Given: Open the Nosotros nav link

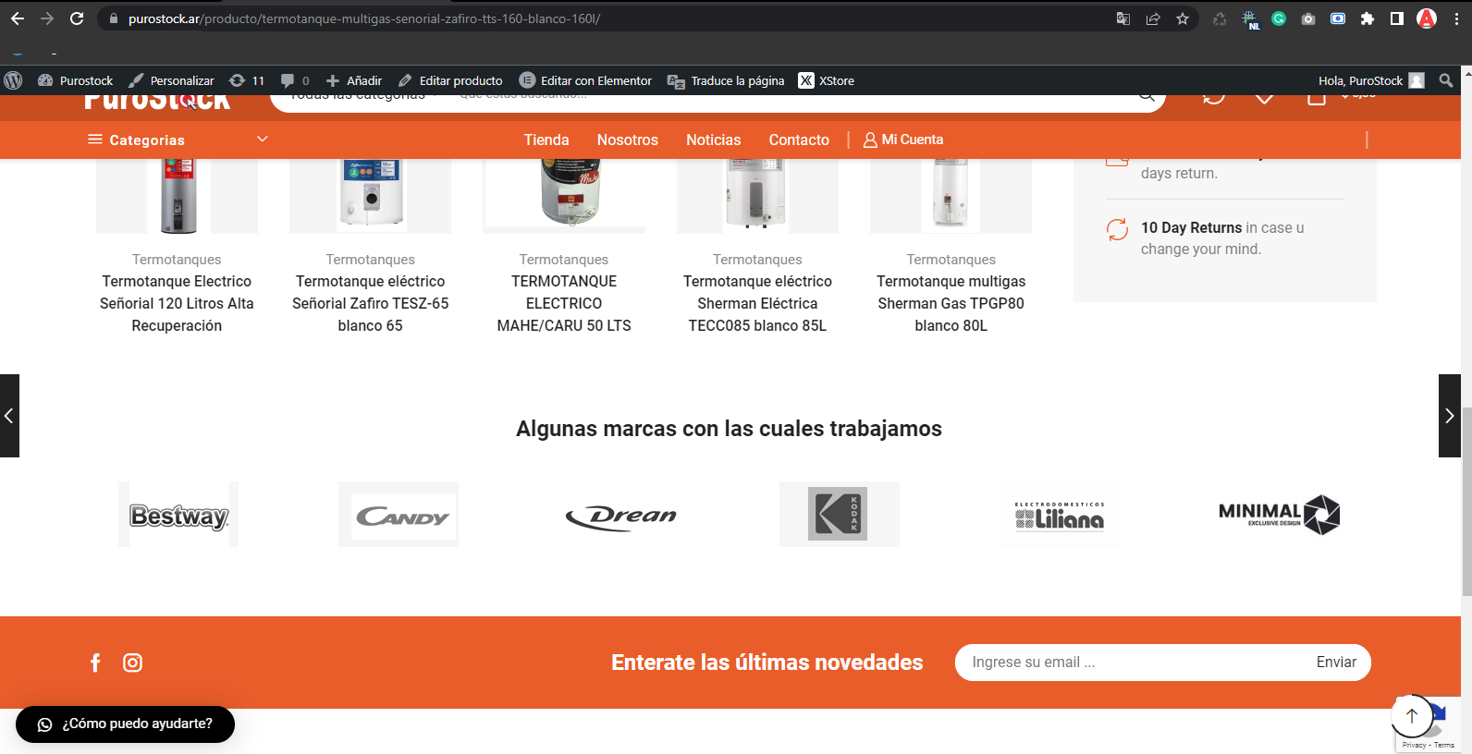Looking at the screenshot, I should tap(628, 140).
